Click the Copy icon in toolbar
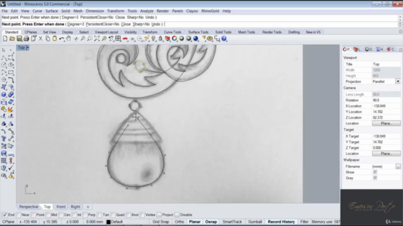This screenshot has width=403, height=226. pyautogui.click(x=48, y=39)
